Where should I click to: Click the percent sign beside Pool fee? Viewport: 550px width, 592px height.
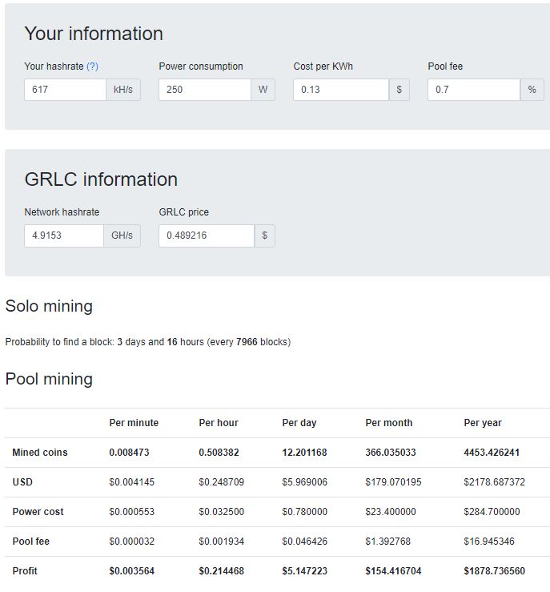532,90
